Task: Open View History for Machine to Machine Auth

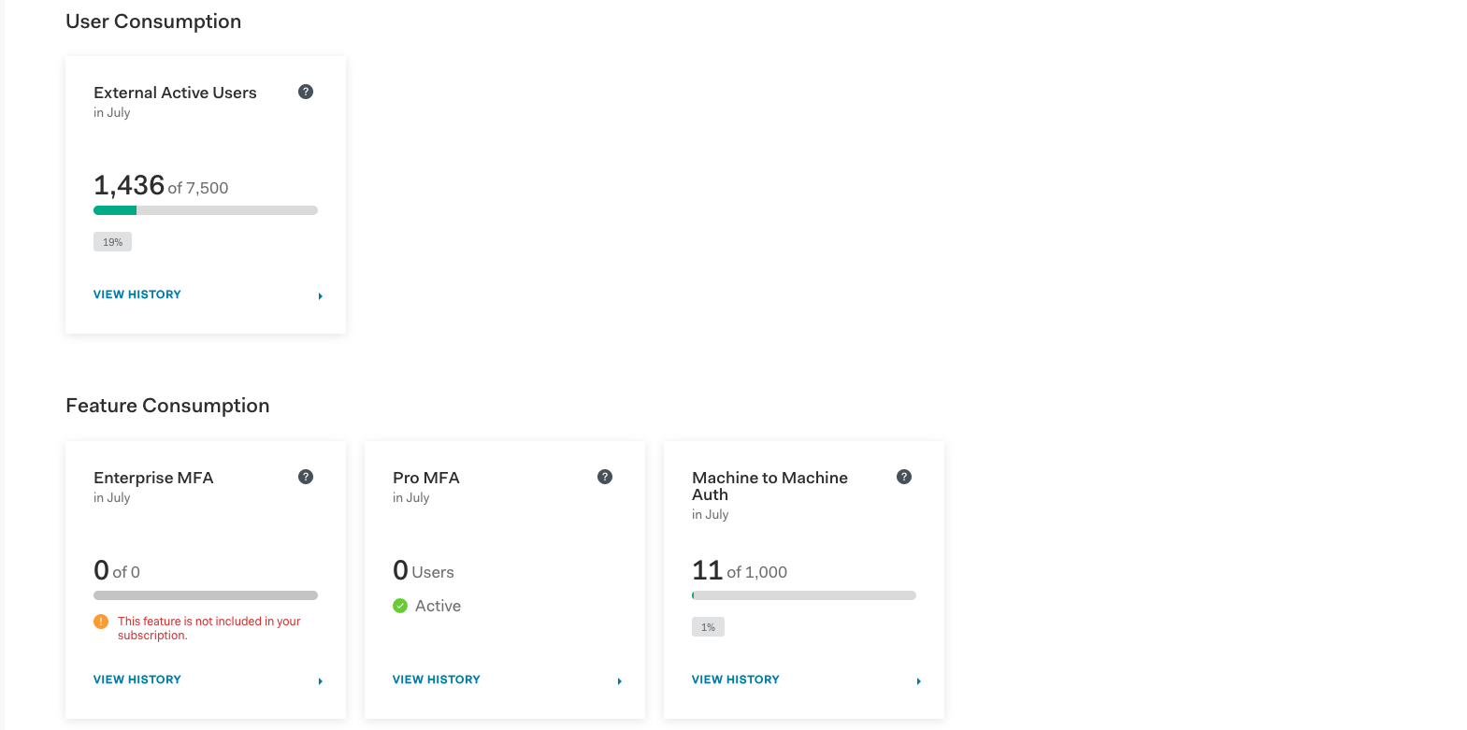Action: click(736, 680)
